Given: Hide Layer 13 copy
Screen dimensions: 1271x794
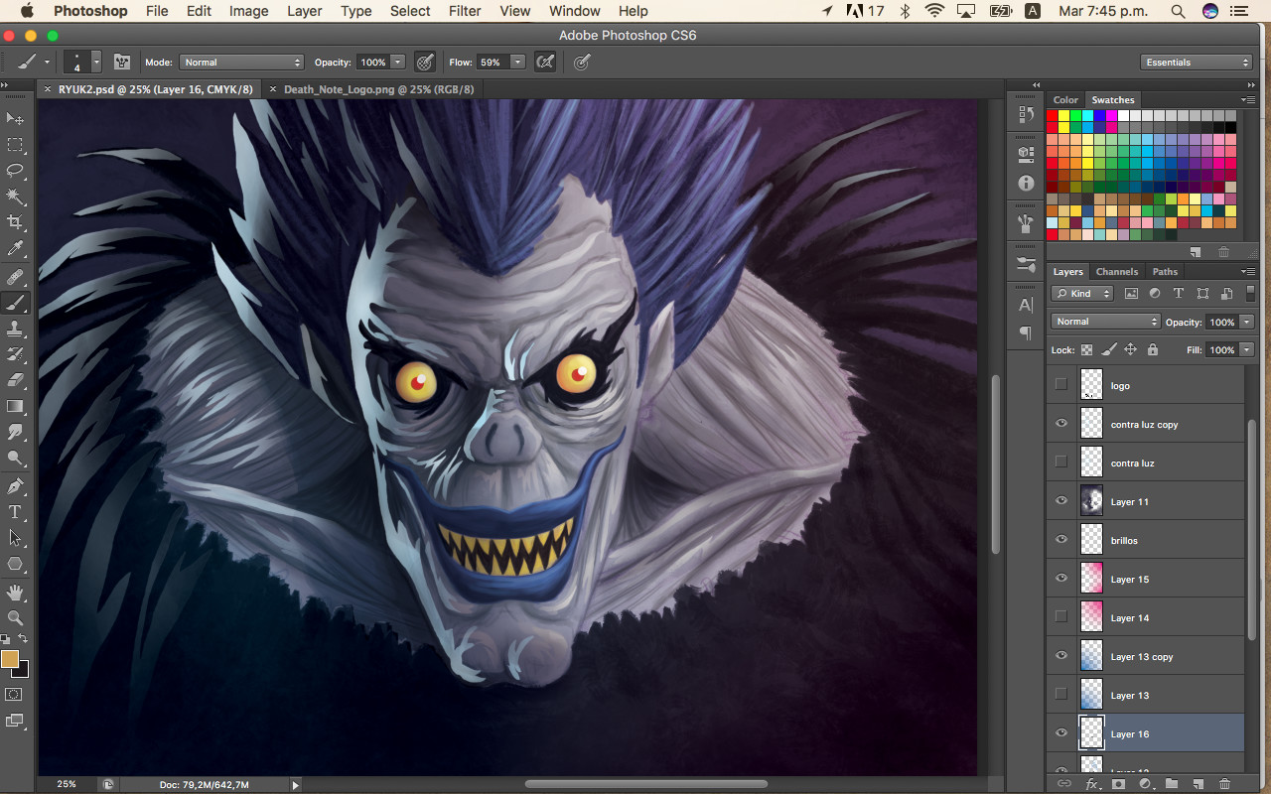Looking at the screenshot, I should pyautogui.click(x=1060, y=656).
